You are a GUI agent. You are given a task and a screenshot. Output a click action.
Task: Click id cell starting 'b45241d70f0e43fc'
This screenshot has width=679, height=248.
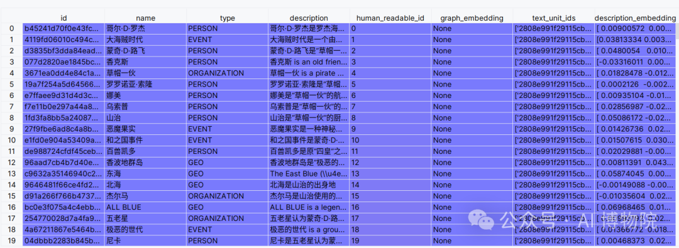point(63,28)
